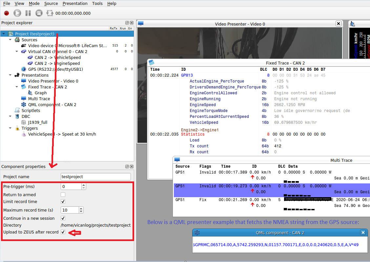370x262 pixels.
Task: Click the Virtual CAN channel icon
Action: coord(24,51)
